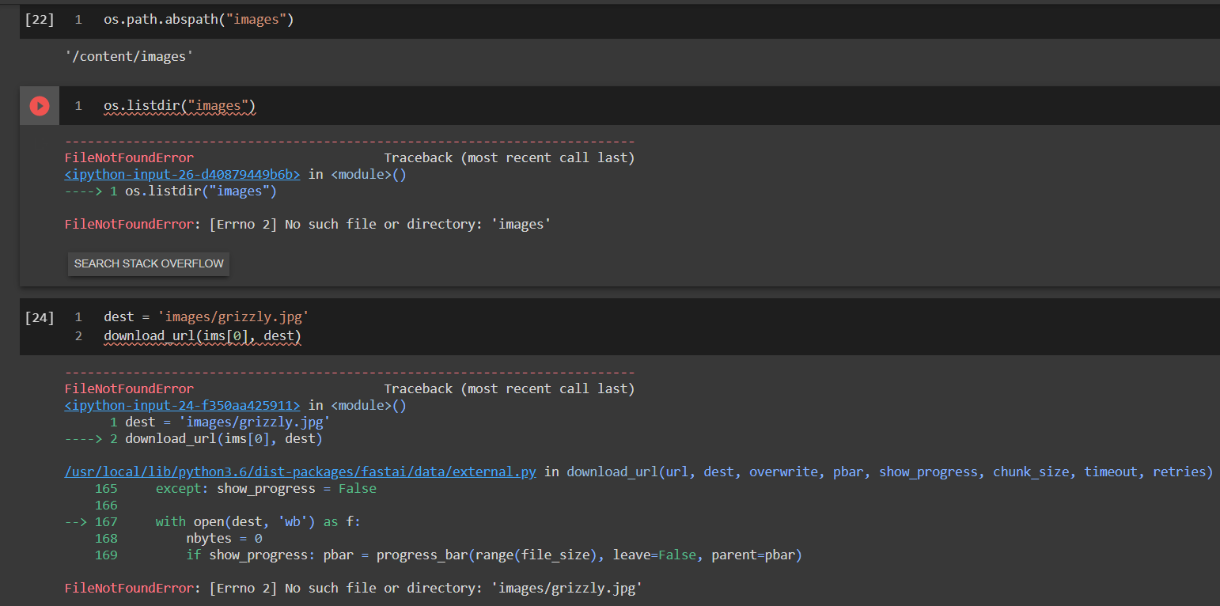
Task: Run the os.listdir cell with play button
Action: coord(39,106)
